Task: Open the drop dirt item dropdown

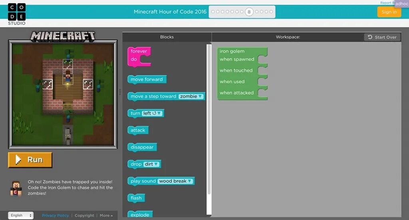Action: [151, 164]
